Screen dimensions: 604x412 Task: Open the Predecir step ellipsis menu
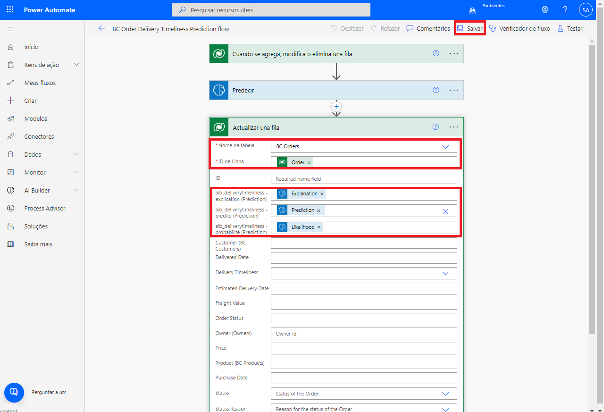(454, 90)
